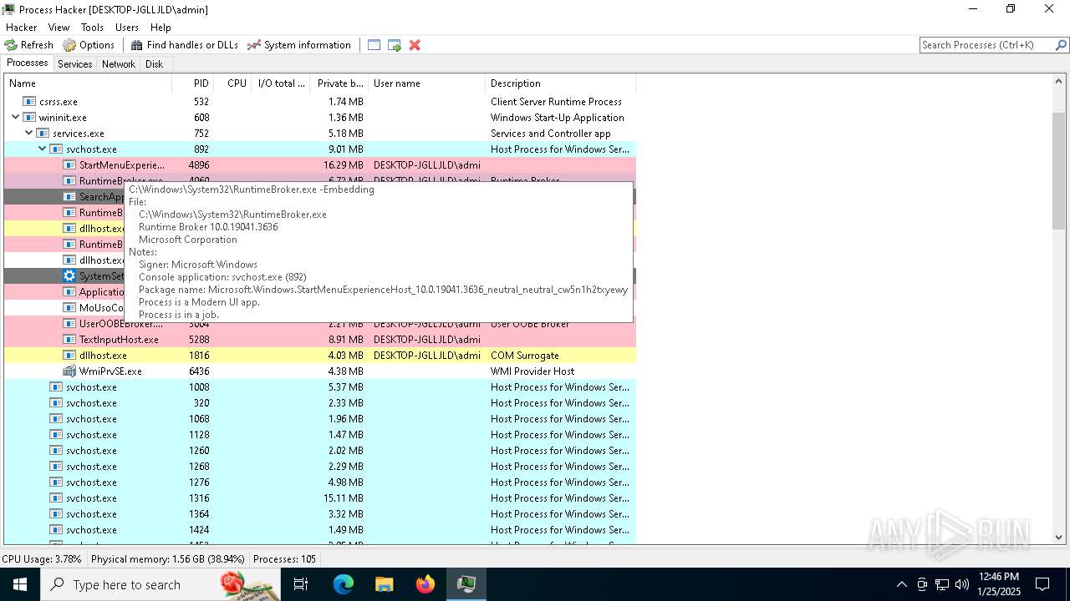
Task: Sort by User name column header
Action: [x=426, y=83]
